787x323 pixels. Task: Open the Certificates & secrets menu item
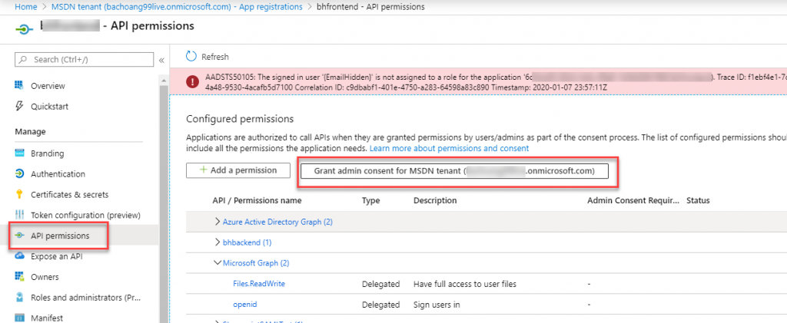69,194
